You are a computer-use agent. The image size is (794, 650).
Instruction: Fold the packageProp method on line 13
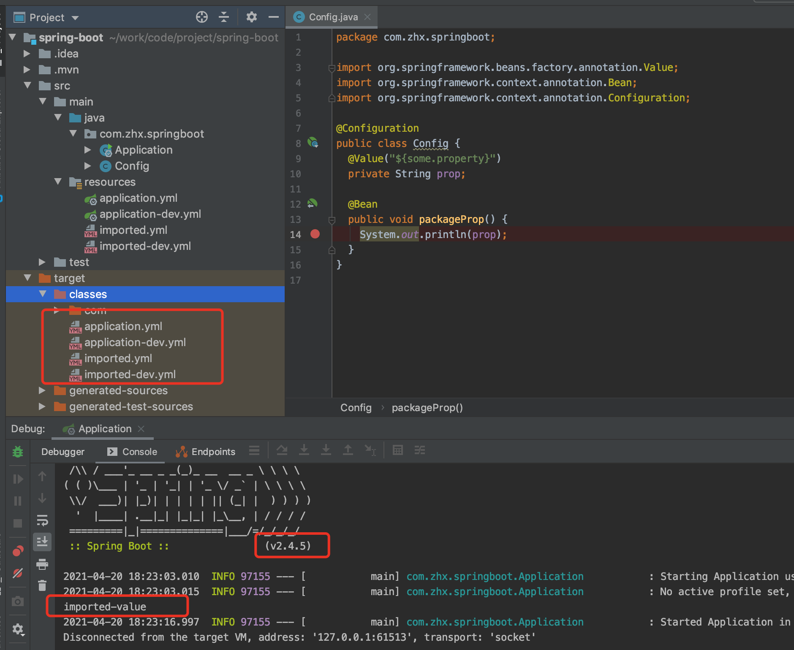coord(332,220)
